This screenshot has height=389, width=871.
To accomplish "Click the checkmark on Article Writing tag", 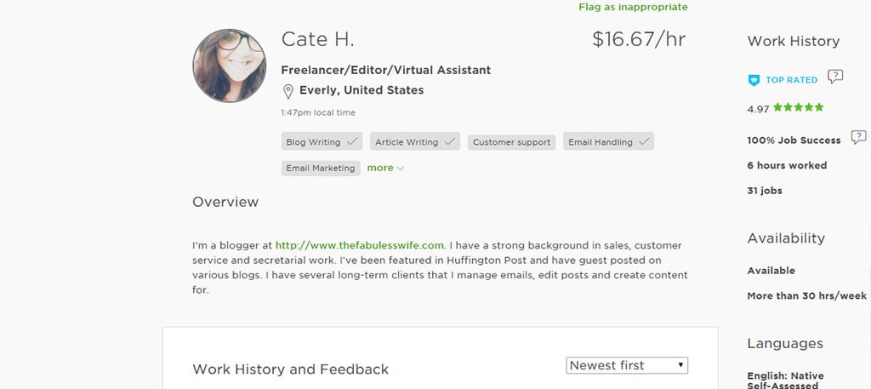I will (450, 142).
